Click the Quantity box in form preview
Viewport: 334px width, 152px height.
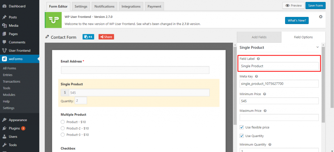81,101
